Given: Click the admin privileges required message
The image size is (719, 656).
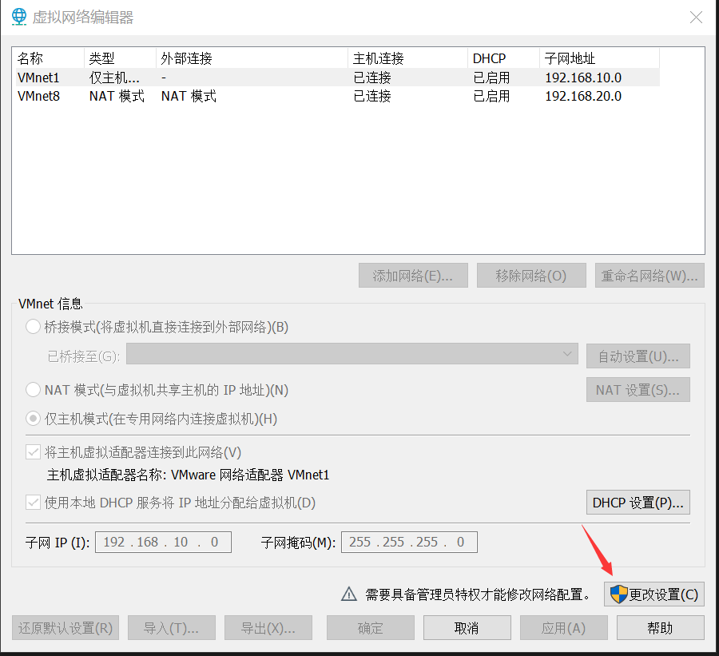Looking at the screenshot, I should click(x=478, y=594).
